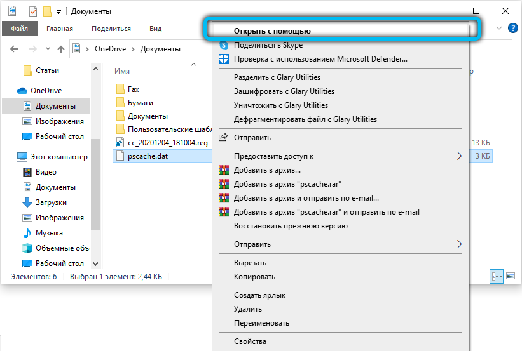Click the pscache.dat file icon

pos(120,156)
